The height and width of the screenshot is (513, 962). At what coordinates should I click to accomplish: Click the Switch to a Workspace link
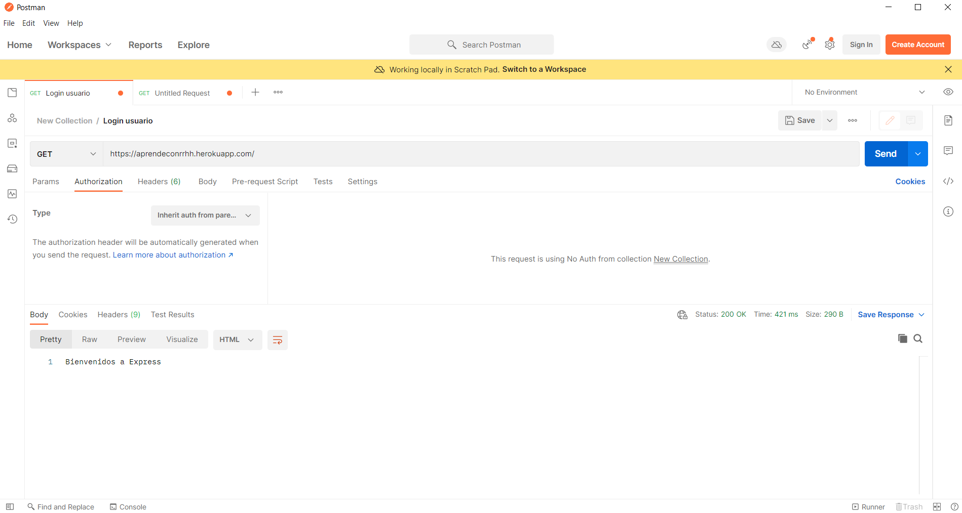[544, 69]
